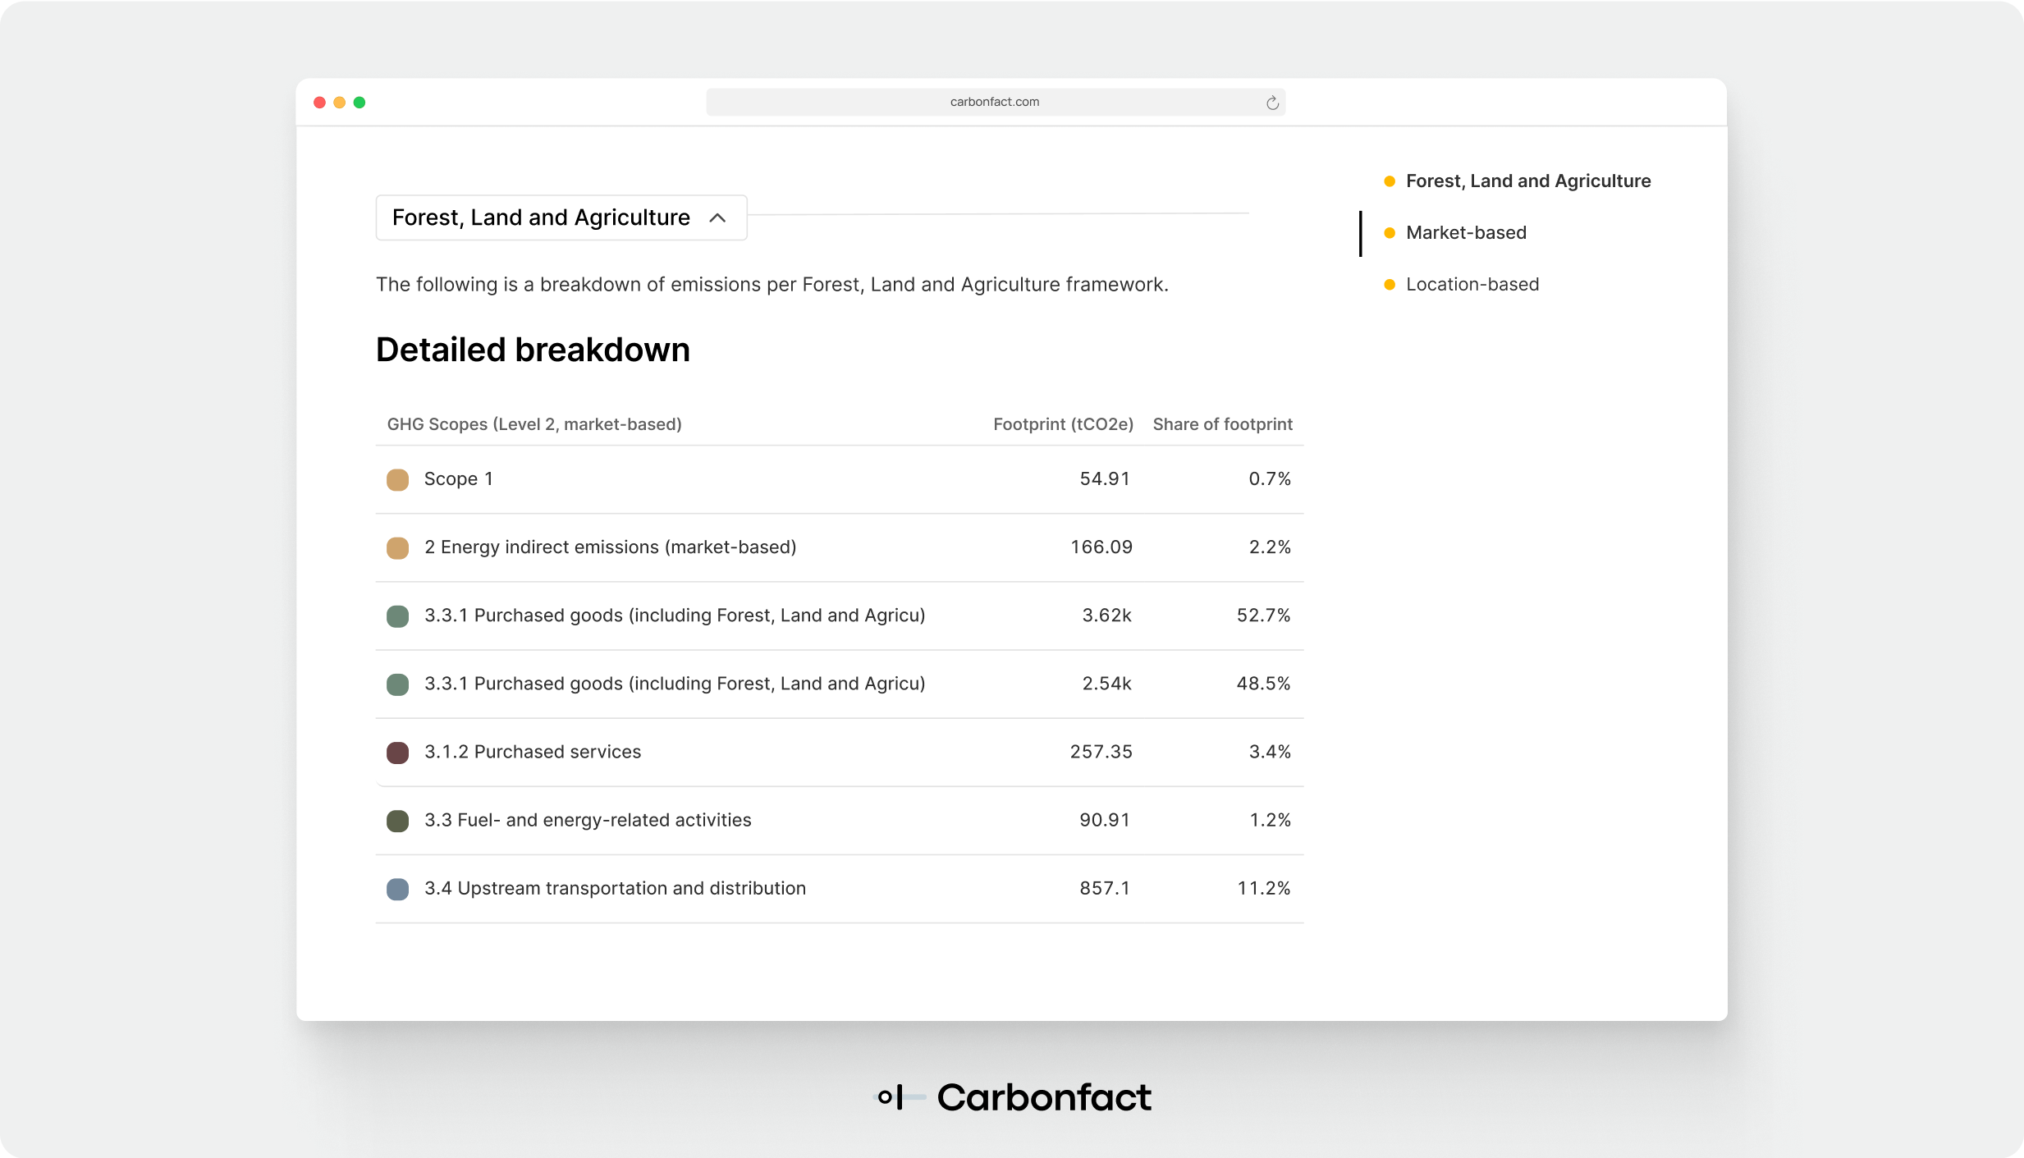The height and width of the screenshot is (1158, 2024).
Task: Open the GHG Scopes column header
Action: (534, 424)
